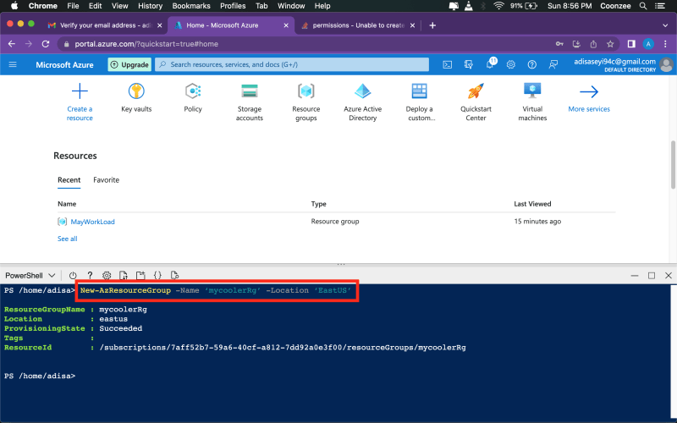Reload the page in Chrome
The image size is (677, 423).
click(x=46, y=44)
